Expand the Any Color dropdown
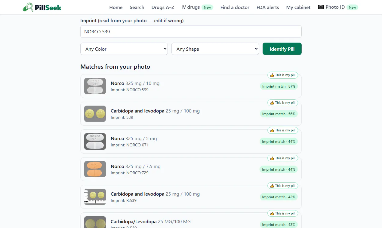The height and width of the screenshot is (228, 382). pyautogui.click(x=124, y=49)
